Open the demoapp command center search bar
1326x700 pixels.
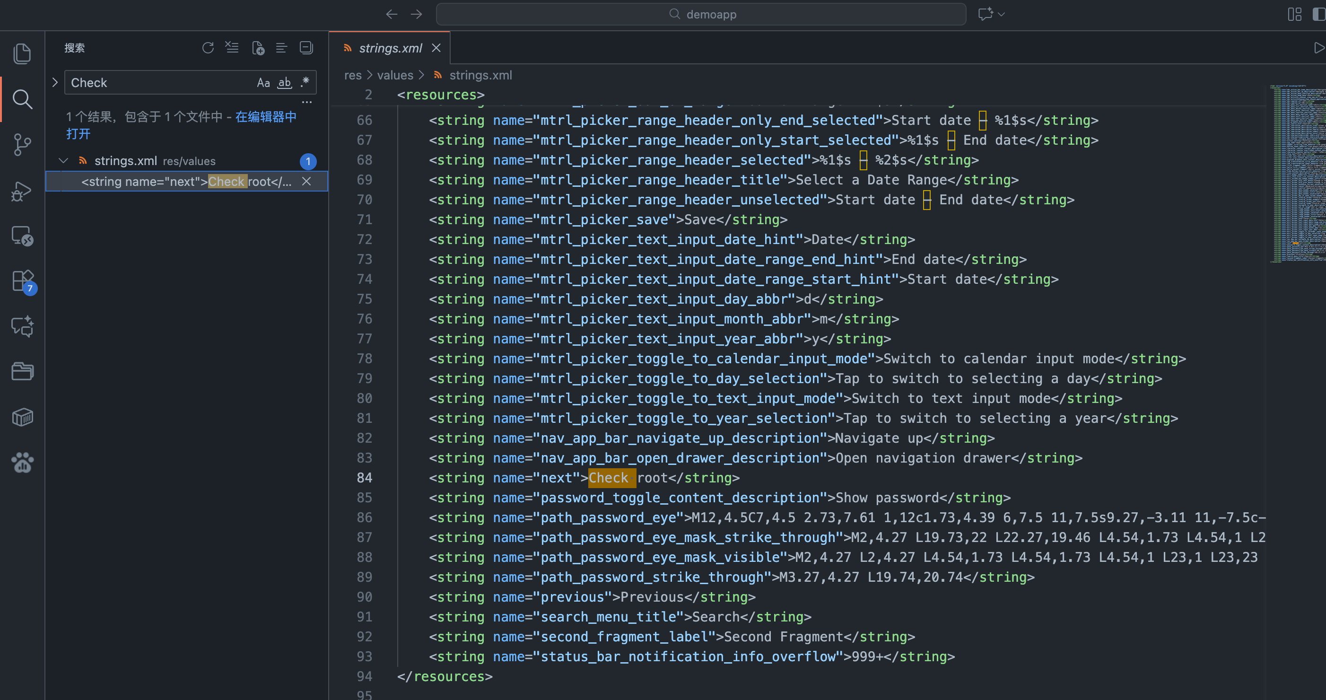tap(700, 14)
